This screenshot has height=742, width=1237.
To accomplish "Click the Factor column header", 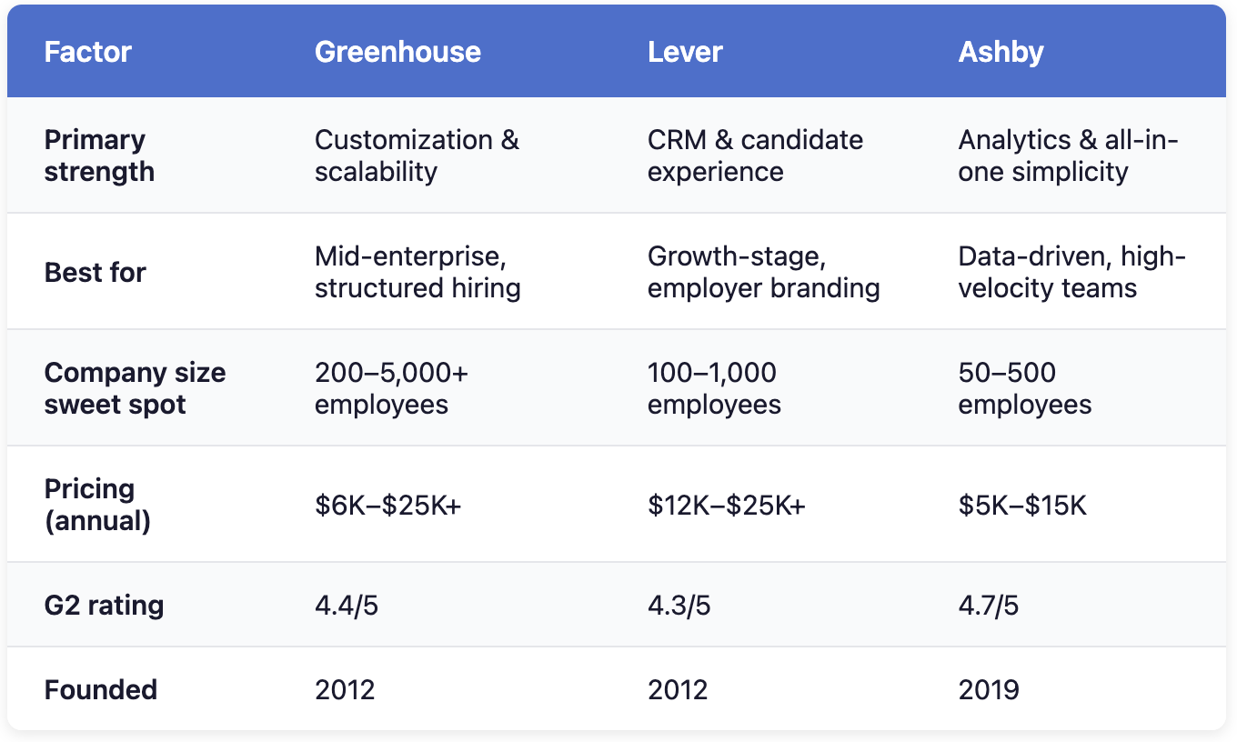I will [88, 52].
